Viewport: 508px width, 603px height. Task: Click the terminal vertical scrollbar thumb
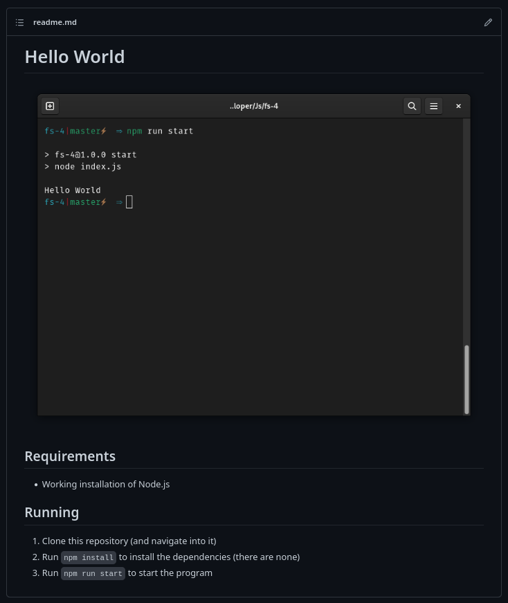coord(466,379)
